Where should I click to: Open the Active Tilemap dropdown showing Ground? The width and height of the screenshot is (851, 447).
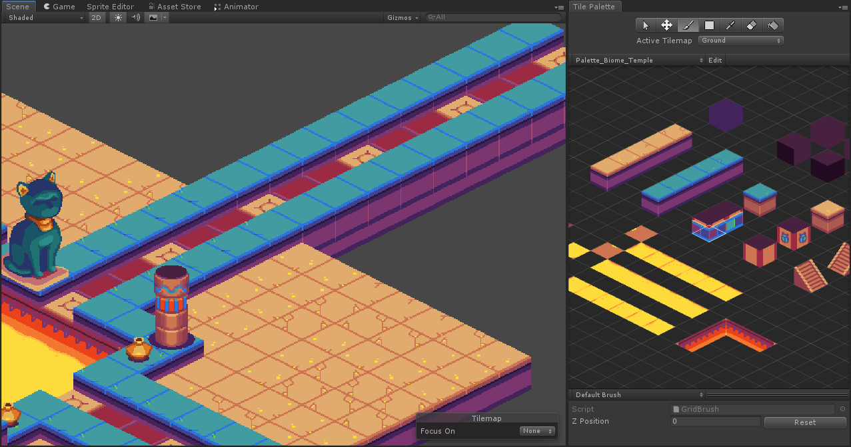tap(740, 40)
